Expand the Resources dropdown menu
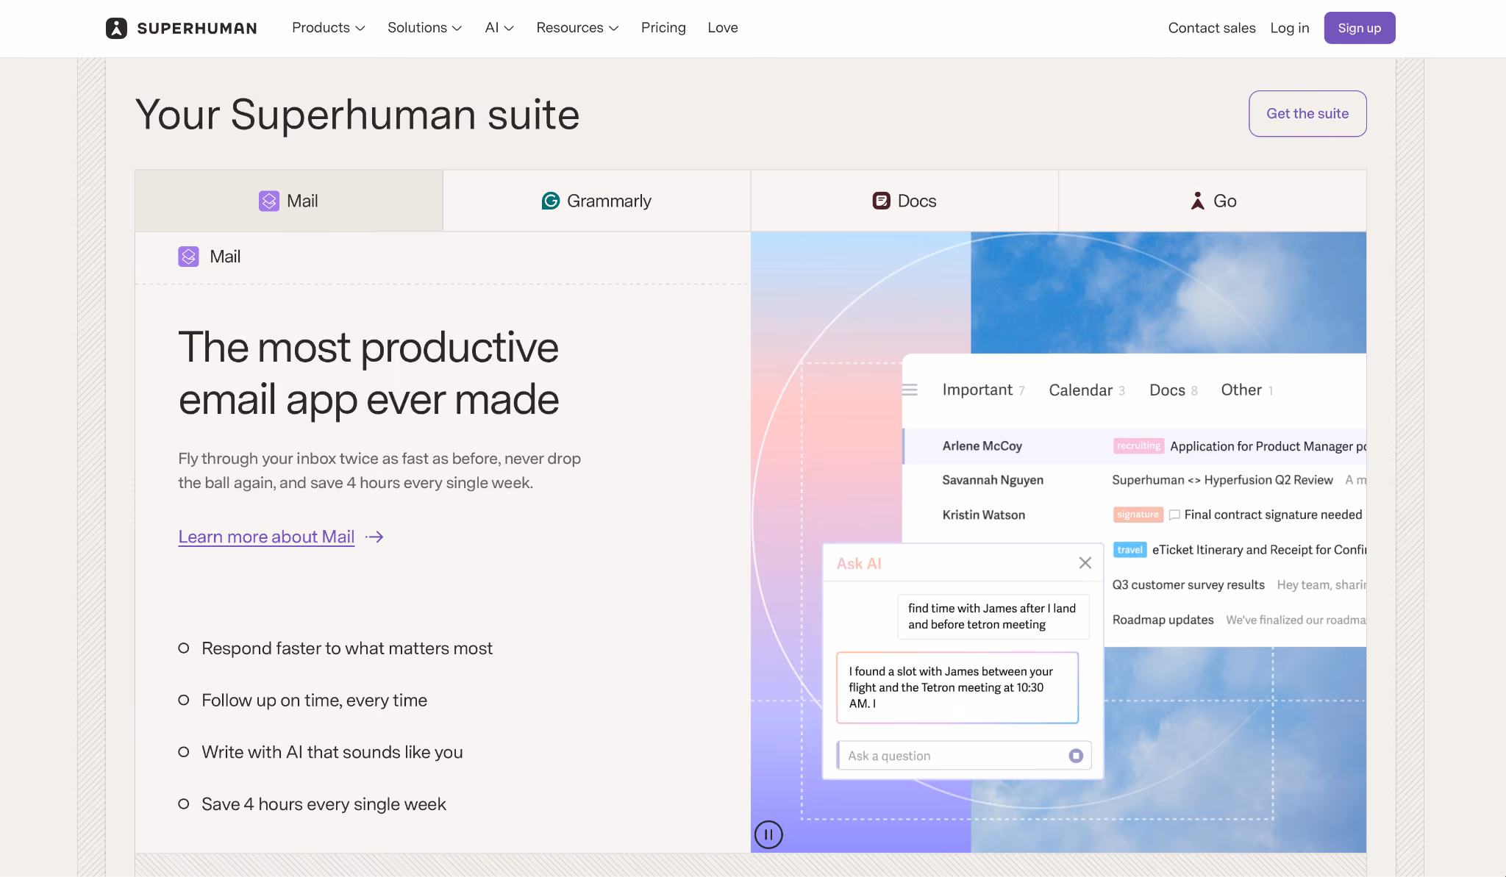 577,28
